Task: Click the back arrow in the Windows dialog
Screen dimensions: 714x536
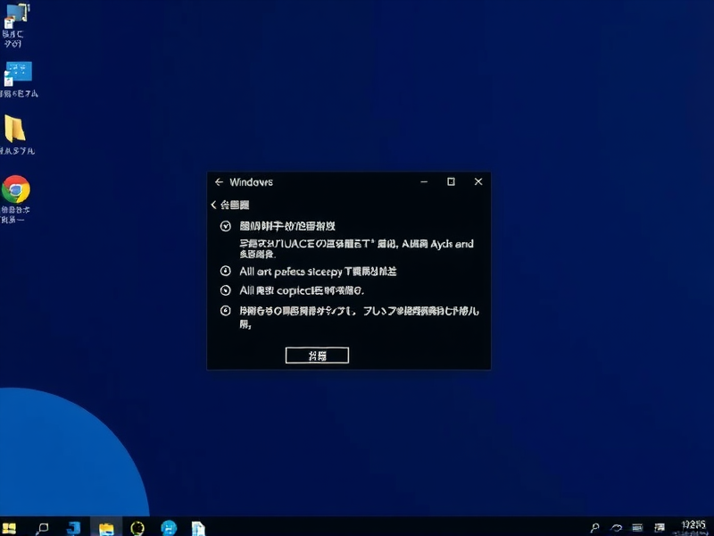Action: click(220, 181)
